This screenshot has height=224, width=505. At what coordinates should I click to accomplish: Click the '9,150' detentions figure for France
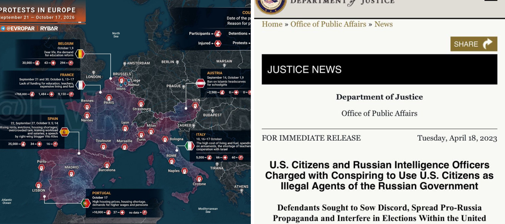pos(62,94)
